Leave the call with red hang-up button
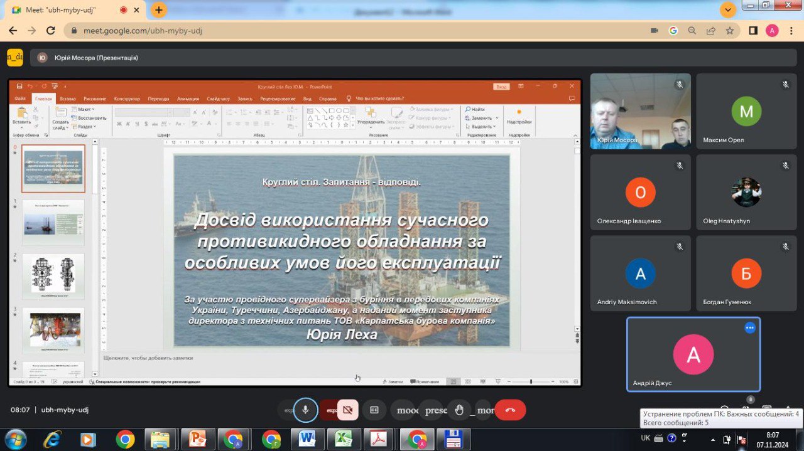 pyautogui.click(x=510, y=410)
